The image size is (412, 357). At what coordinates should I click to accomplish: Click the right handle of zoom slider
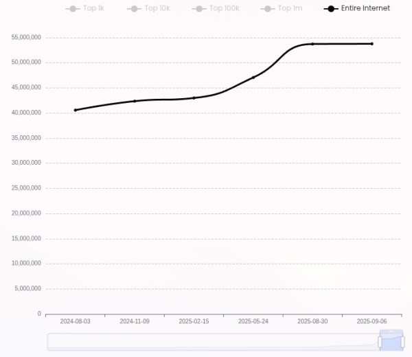(402, 341)
